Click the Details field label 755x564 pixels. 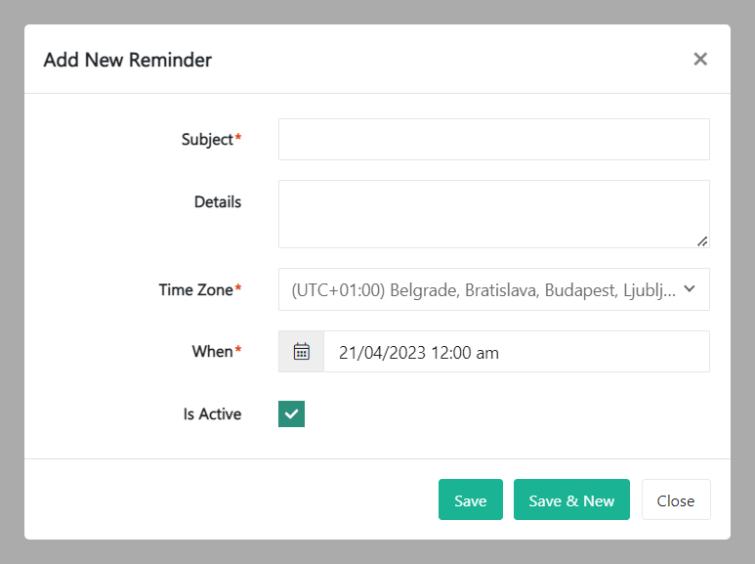click(x=218, y=202)
